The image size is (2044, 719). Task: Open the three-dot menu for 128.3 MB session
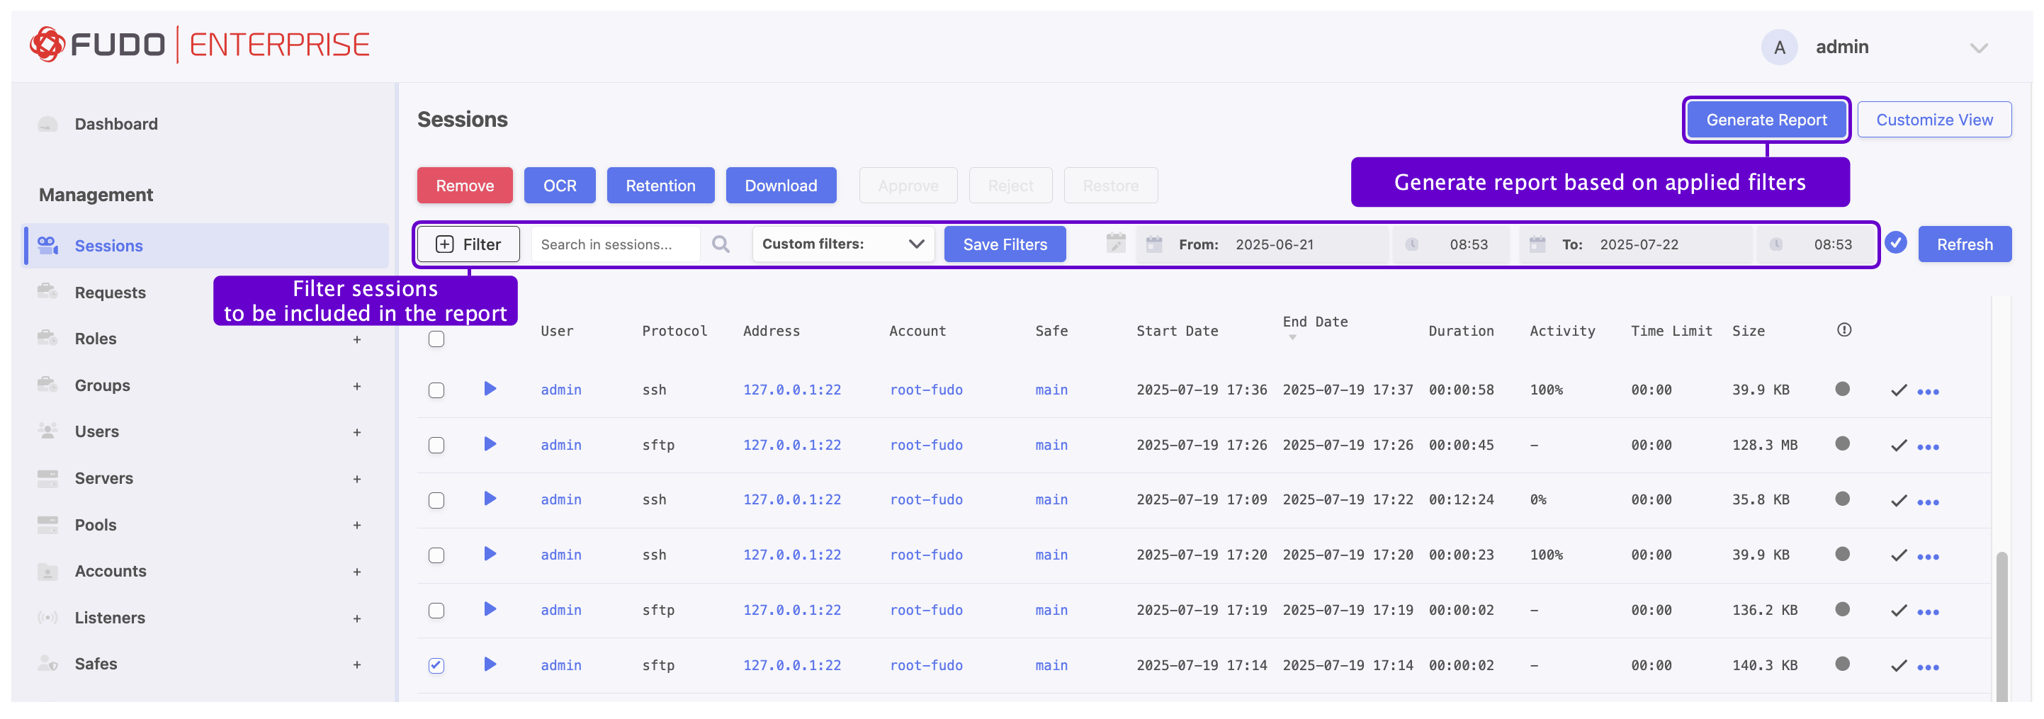point(1927,447)
